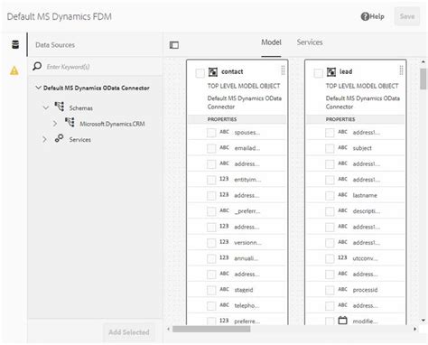
Task: Click 123 type icon for entityim... property
Action: (224, 179)
